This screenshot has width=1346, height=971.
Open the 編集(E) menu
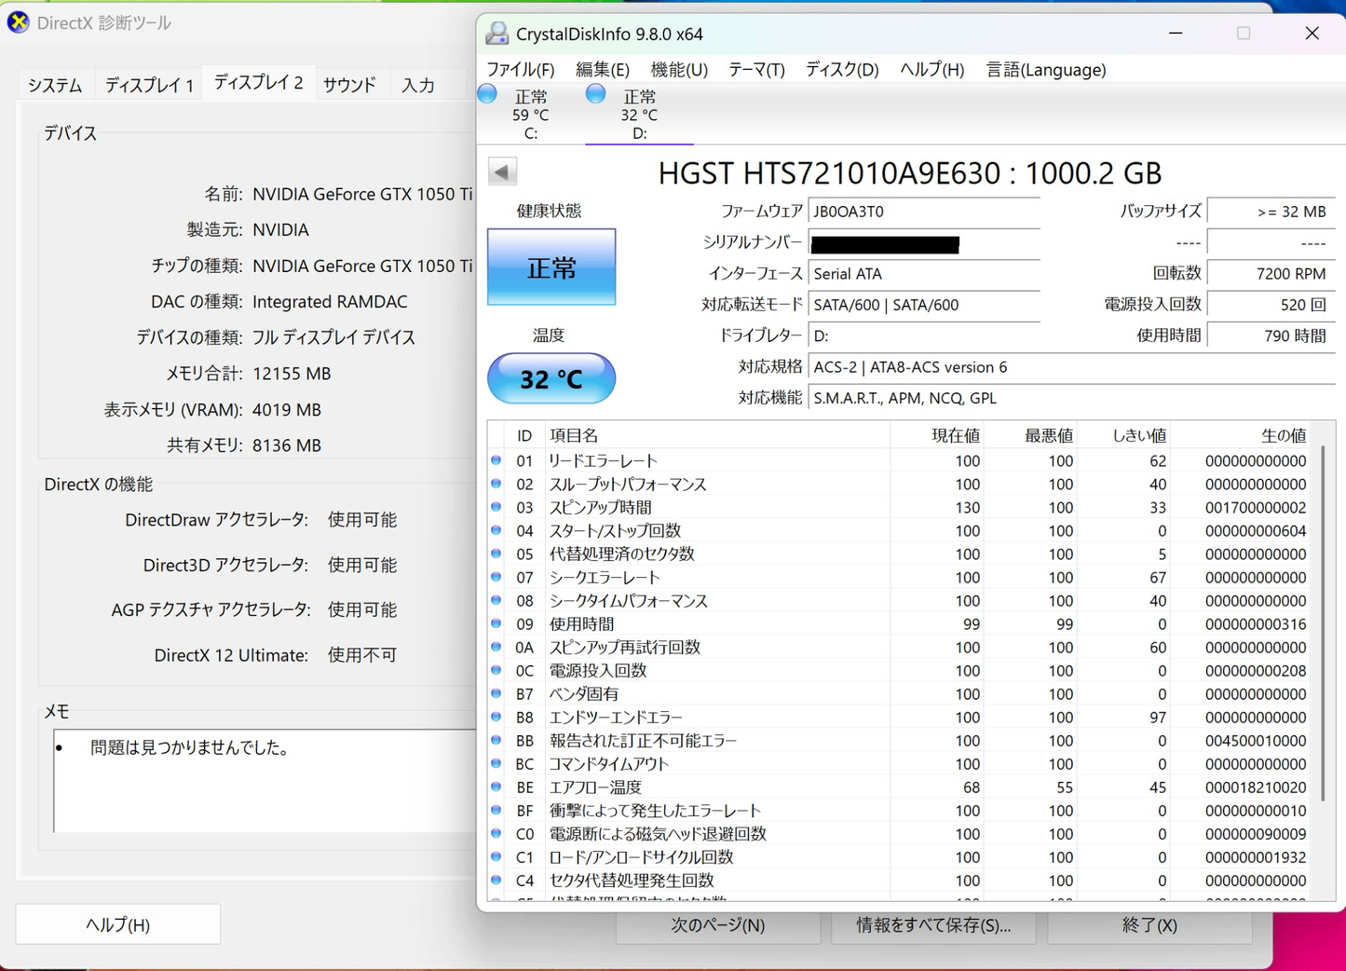(x=603, y=70)
